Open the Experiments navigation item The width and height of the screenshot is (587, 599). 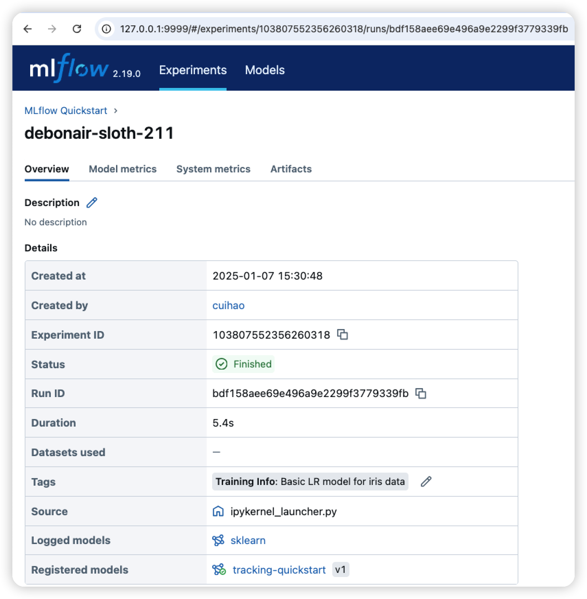pyautogui.click(x=193, y=70)
